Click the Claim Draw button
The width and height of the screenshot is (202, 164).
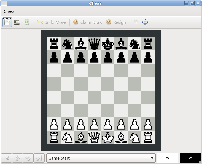(88, 22)
